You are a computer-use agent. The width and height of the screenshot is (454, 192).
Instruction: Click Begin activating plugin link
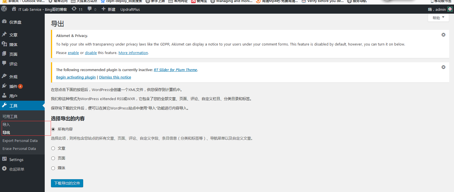tap(76, 77)
